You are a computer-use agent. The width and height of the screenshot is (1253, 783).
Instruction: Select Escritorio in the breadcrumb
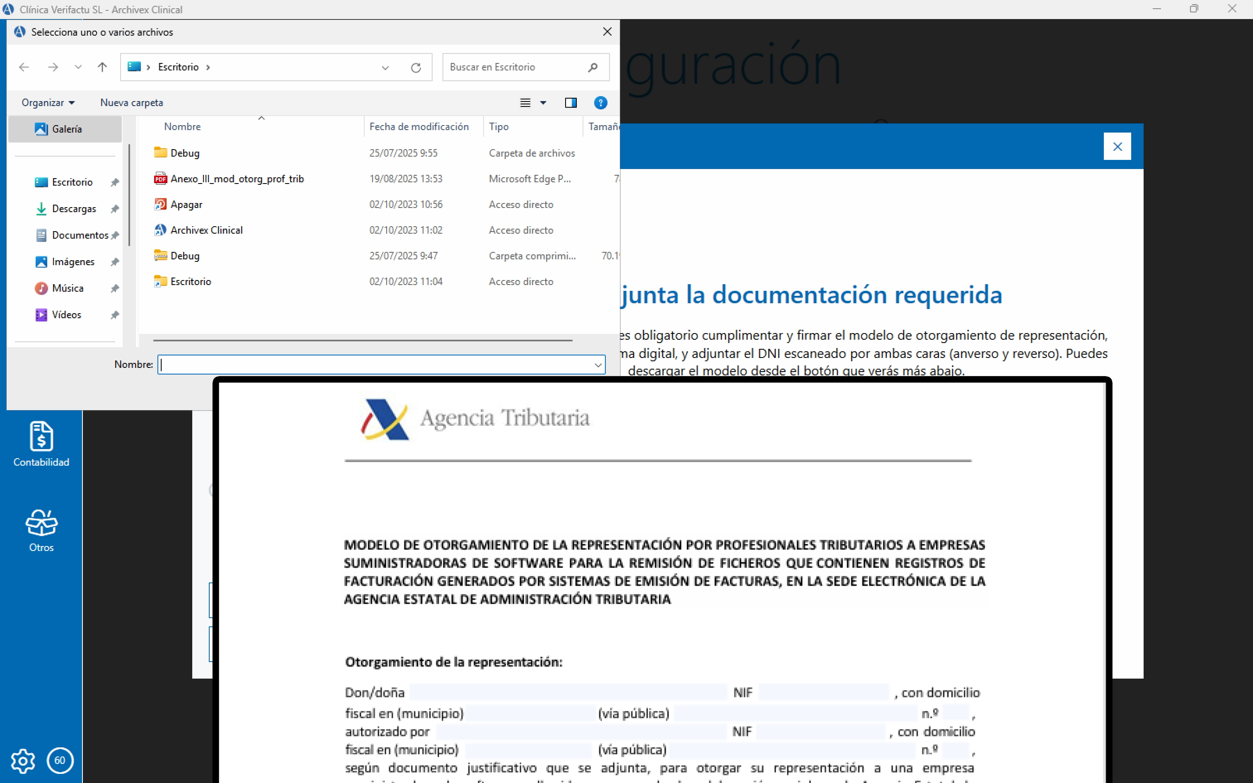pyautogui.click(x=178, y=67)
